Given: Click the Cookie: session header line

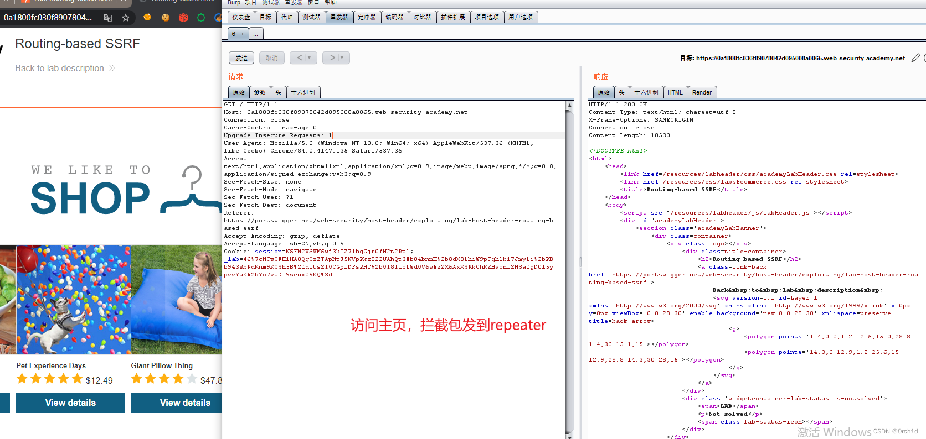Looking at the screenshot, I should point(318,252).
